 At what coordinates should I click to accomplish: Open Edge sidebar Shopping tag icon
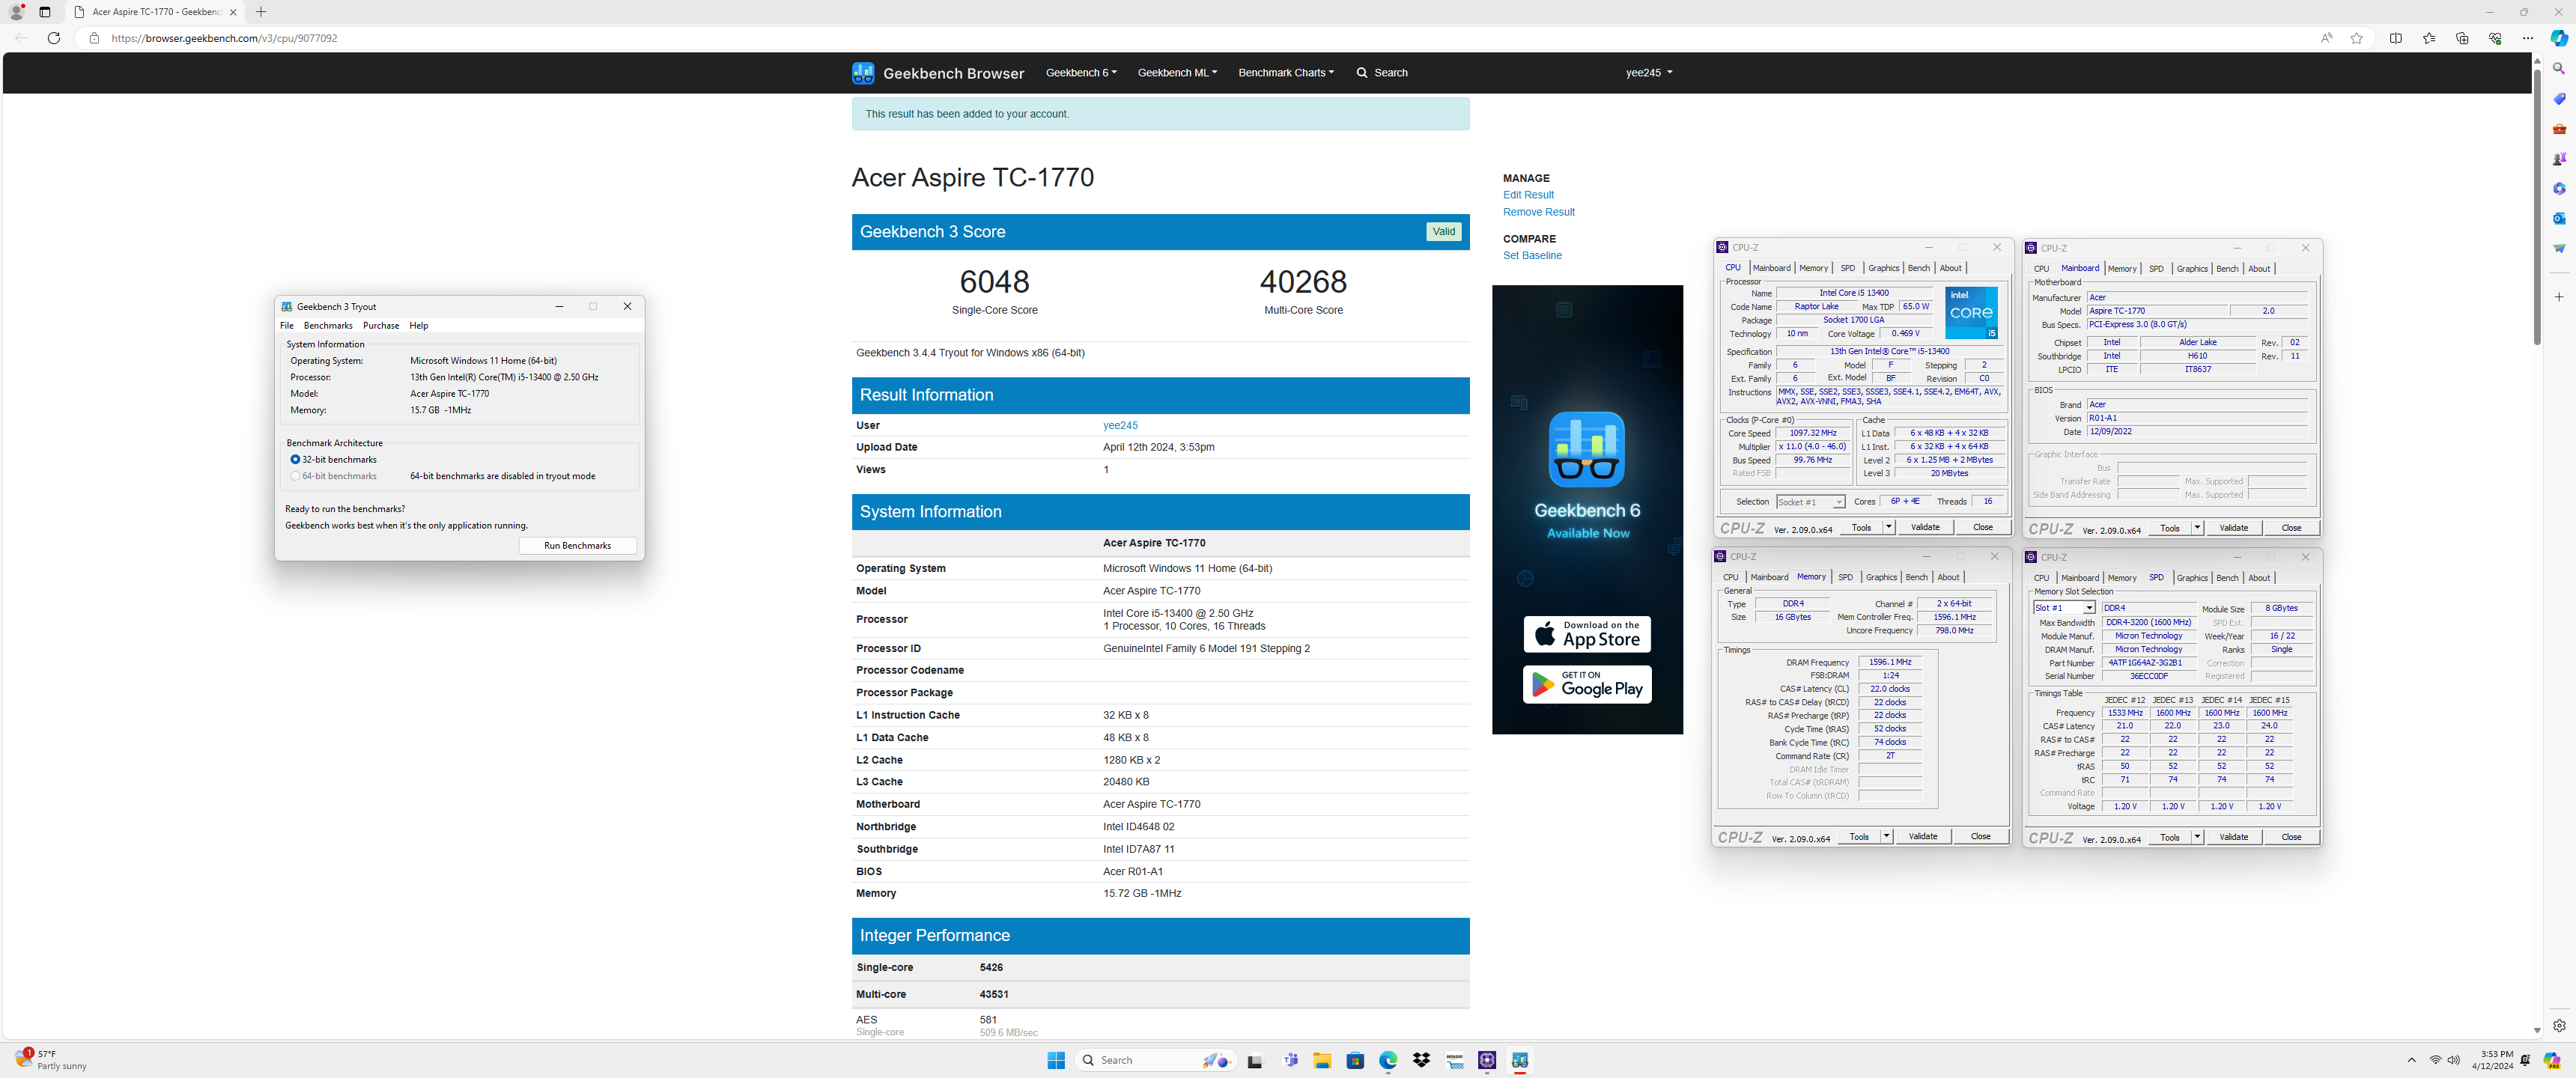[x=2559, y=99]
